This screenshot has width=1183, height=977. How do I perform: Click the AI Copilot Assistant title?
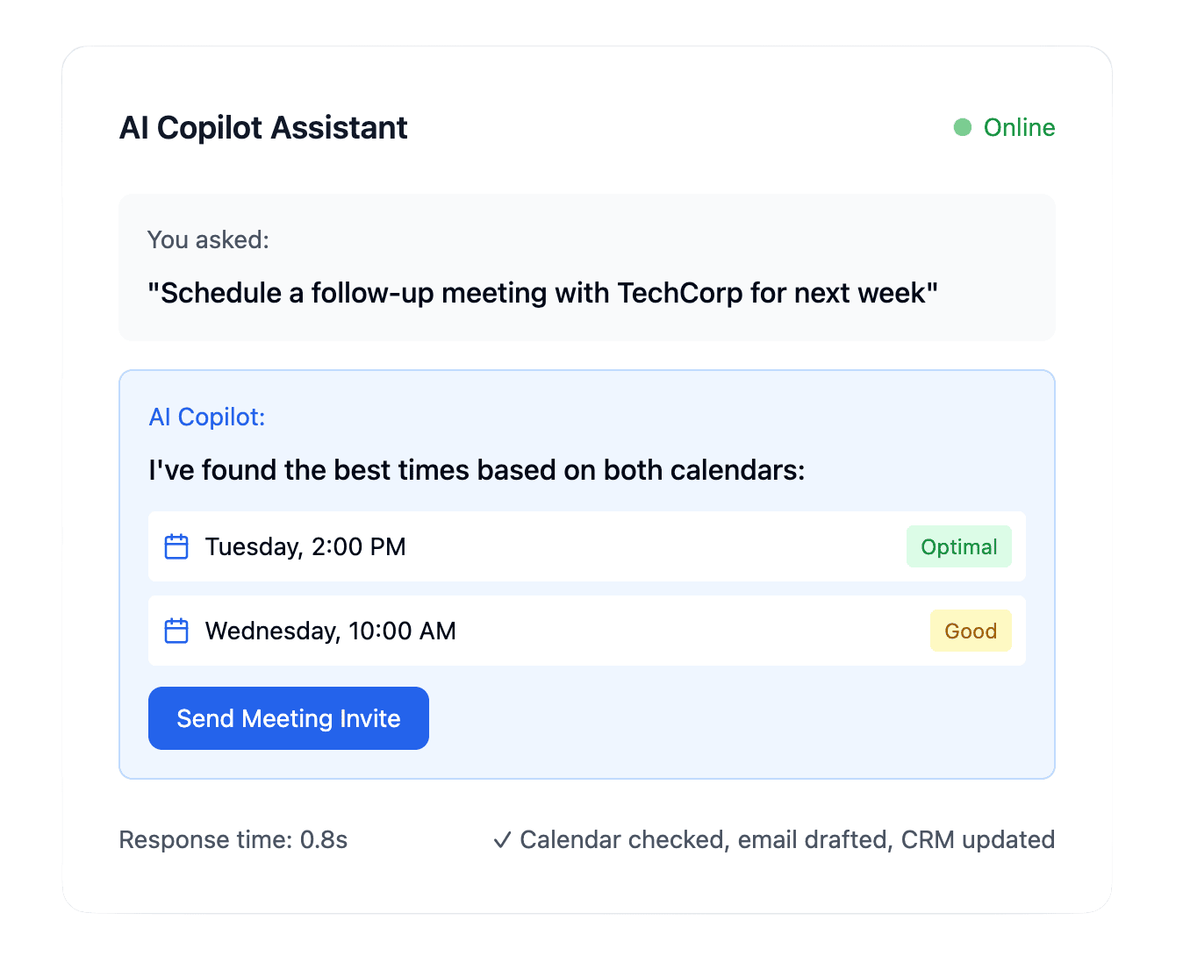coord(263,128)
